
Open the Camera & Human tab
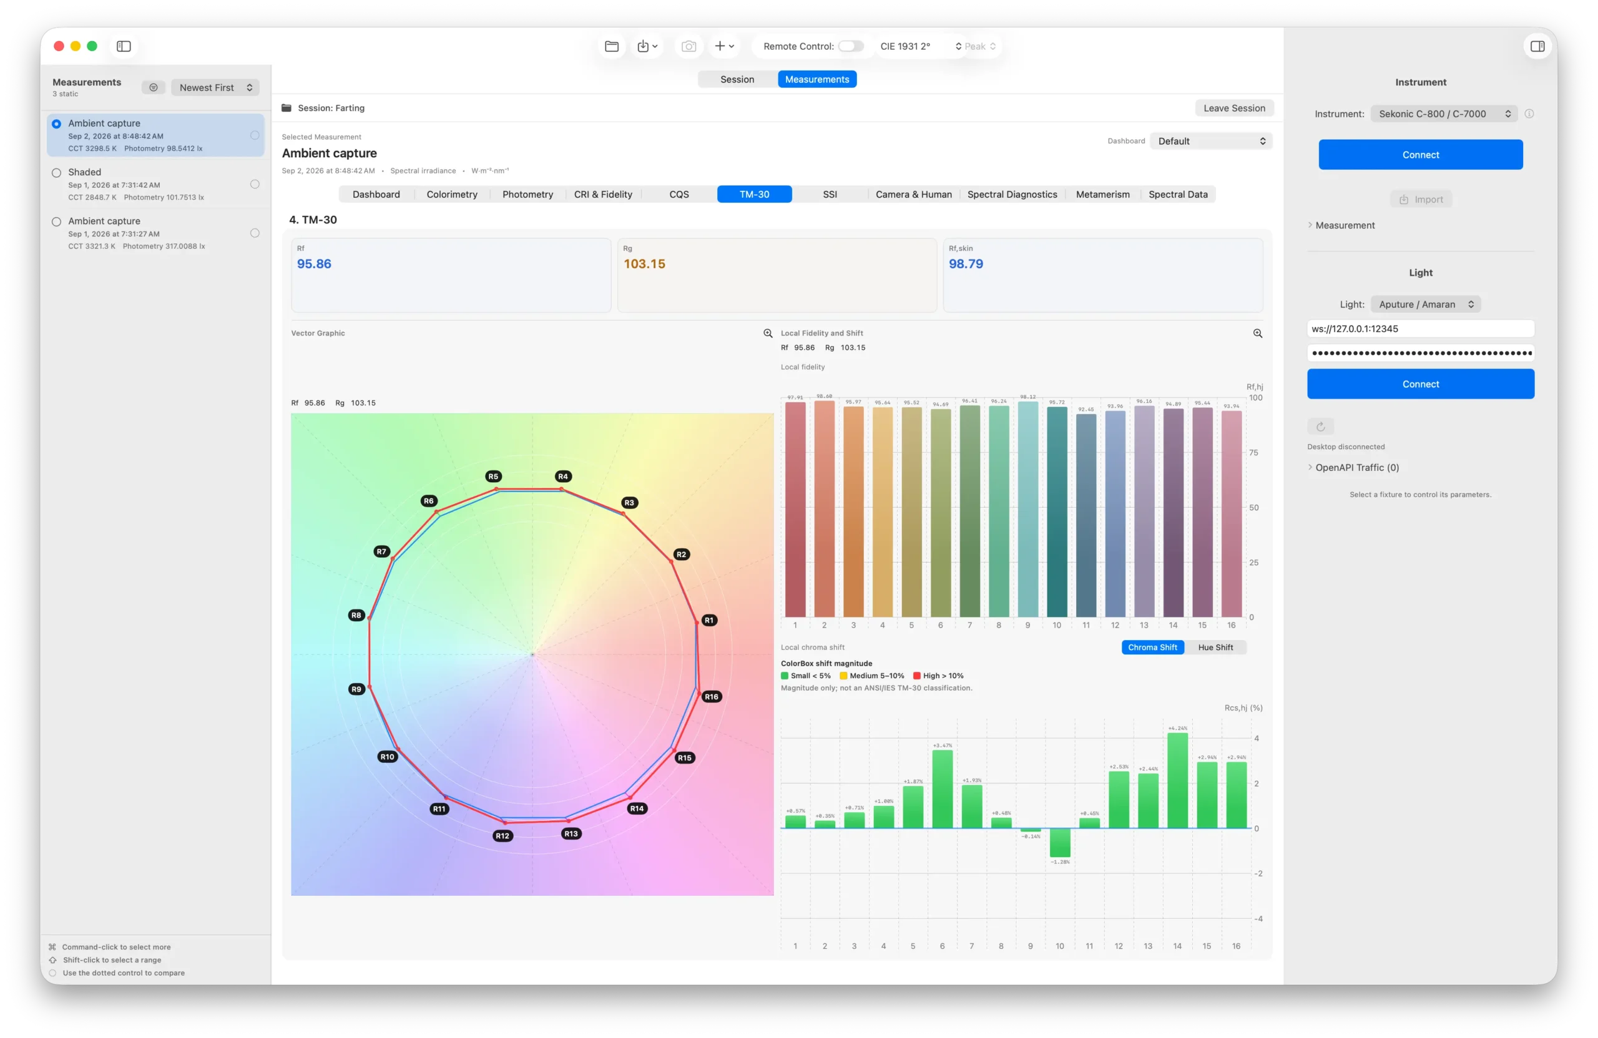(x=913, y=195)
